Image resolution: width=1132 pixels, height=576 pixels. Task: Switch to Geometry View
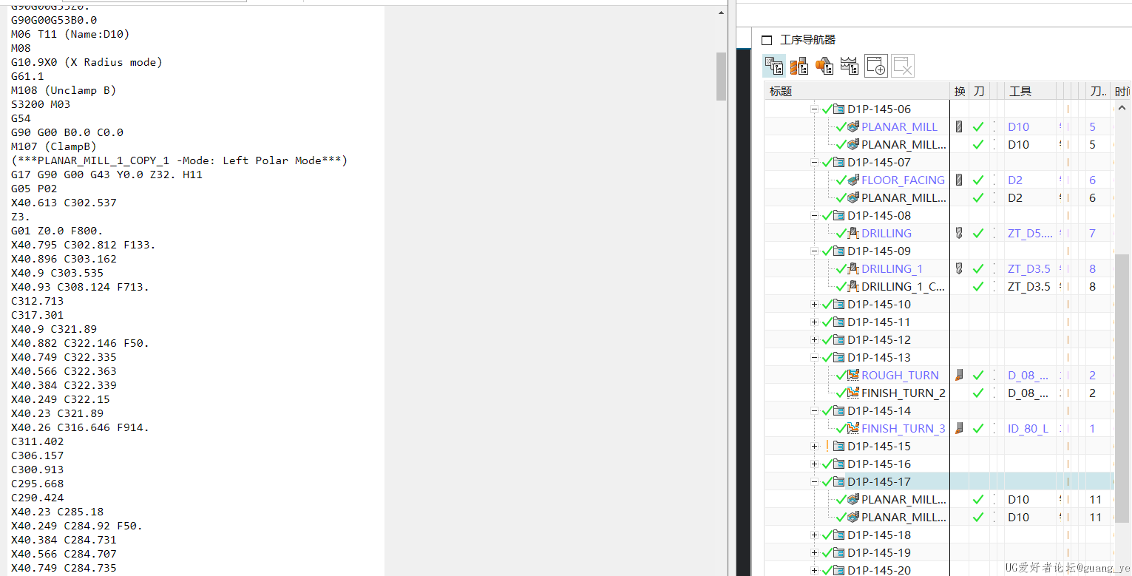click(824, 66)
